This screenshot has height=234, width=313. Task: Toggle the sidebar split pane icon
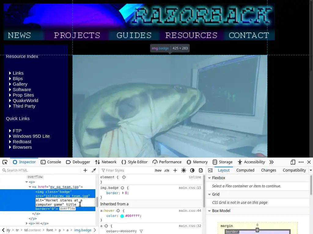210,170
